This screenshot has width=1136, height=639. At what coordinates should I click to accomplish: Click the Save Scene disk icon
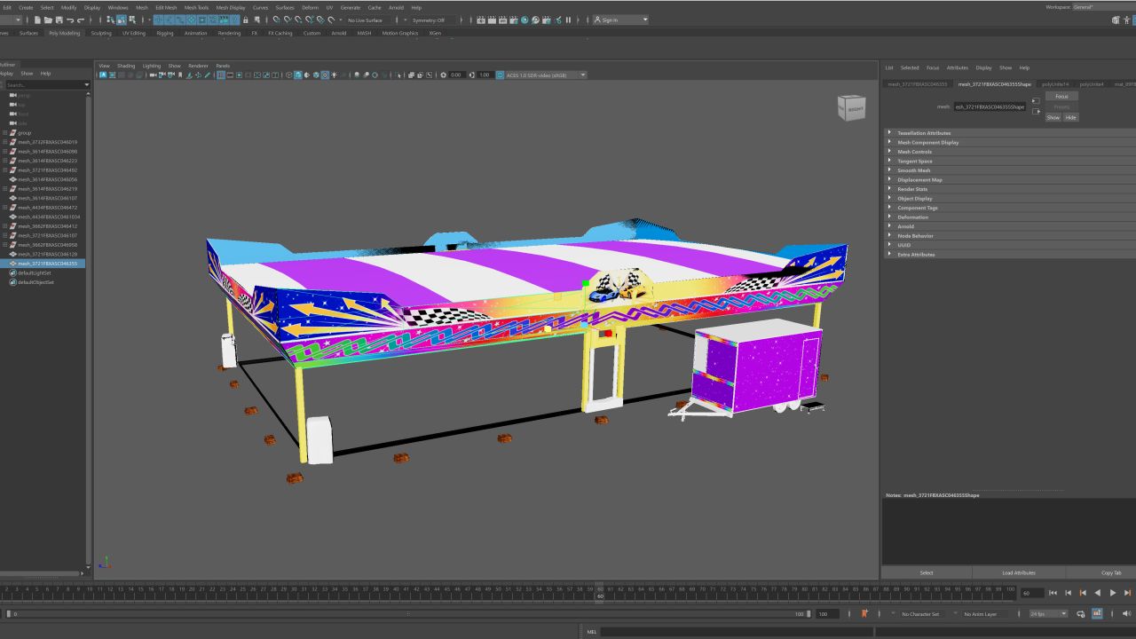(59, 20)
